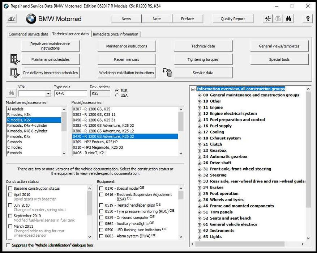
Task: Expand 00 General maintenance tree node
Action: click(x=199, y=95)
